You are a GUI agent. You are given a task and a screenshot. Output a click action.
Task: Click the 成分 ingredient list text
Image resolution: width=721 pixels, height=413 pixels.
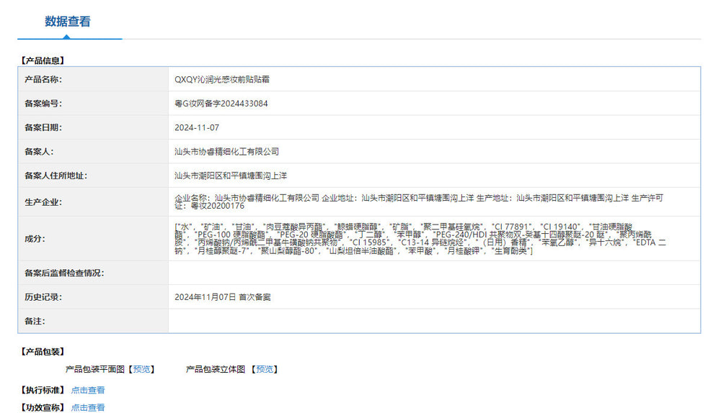(420, 239)
